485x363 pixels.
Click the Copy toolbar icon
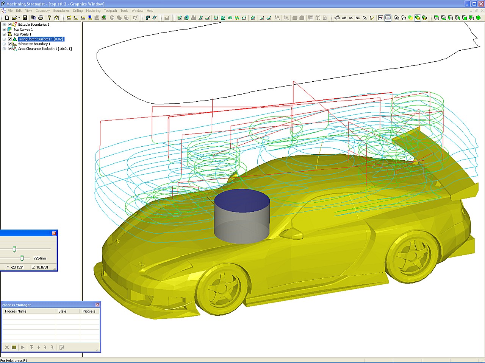pyautogui.click(x=34, y=18)
